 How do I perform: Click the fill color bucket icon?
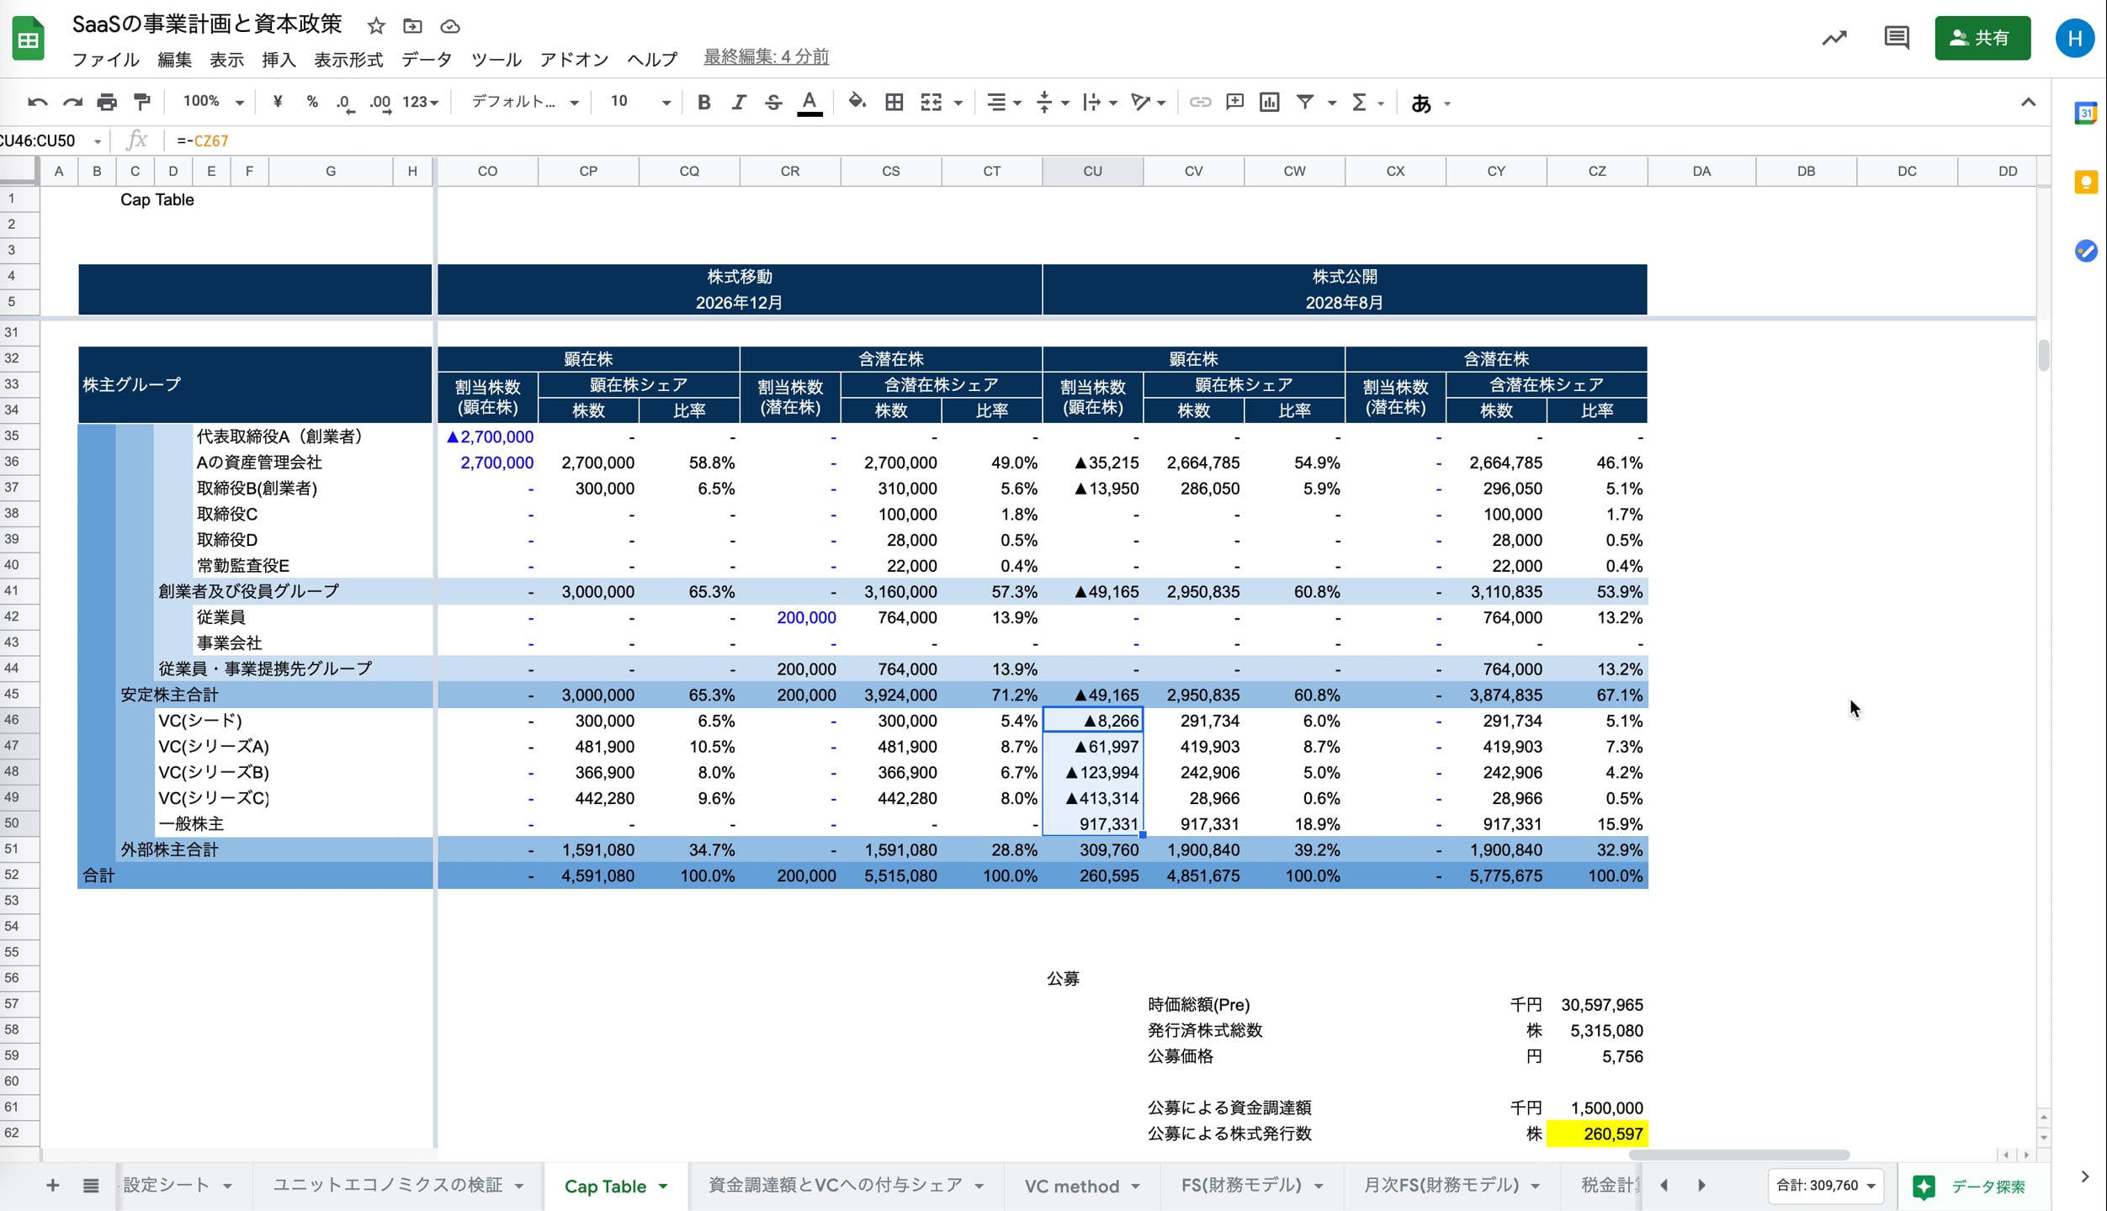(857, 102)
